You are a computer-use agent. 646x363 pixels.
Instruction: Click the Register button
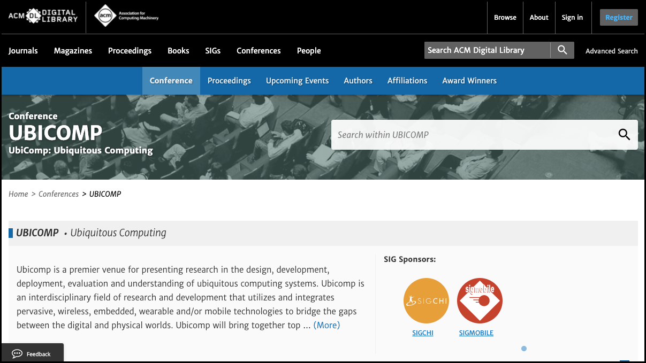[x=619, y=18]
